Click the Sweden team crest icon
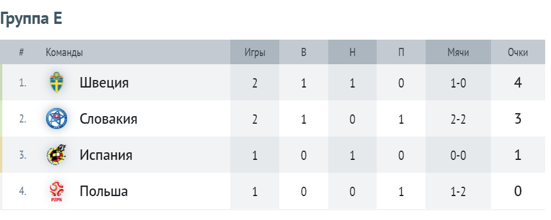 (56, 82)
